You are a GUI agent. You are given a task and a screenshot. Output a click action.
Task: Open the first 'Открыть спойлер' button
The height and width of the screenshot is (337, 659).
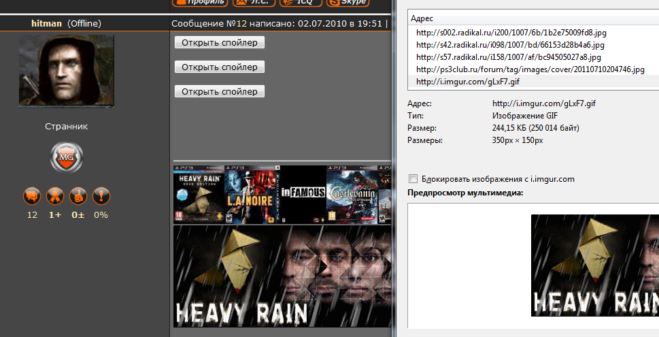[x=220, y=42]
